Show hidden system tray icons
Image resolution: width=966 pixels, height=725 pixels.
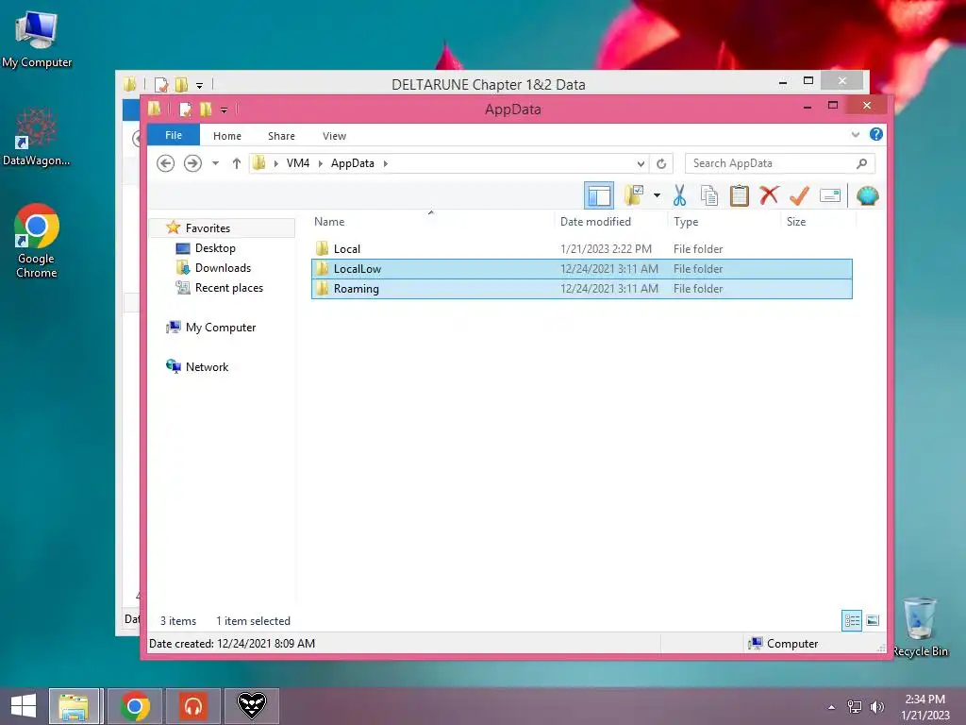click(832, 707)
